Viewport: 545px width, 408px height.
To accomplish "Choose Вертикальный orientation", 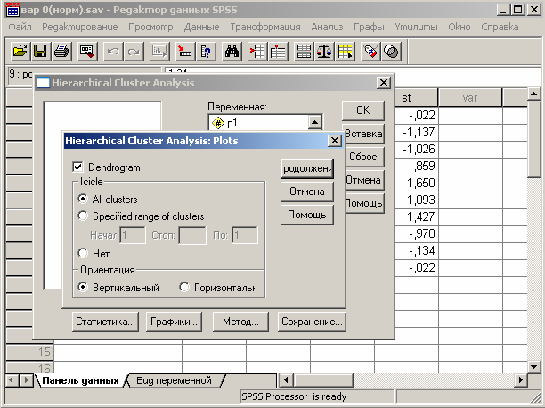I will (x=83, y=288).
